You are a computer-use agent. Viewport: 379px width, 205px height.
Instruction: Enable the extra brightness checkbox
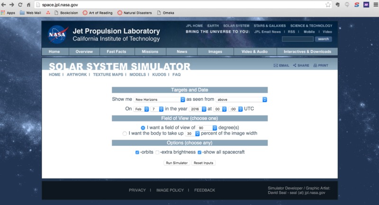(157, 152)
